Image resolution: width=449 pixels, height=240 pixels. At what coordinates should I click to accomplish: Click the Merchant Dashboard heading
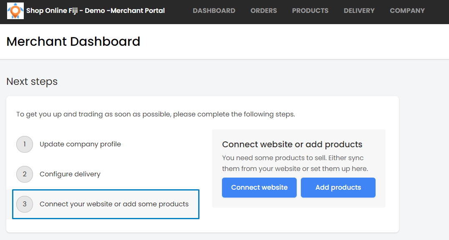click(x=73, y=41)
